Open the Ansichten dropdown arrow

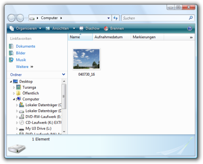(74, 28)
